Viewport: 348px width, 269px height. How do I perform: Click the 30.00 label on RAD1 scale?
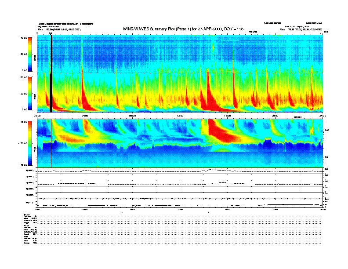click(24, 94)
